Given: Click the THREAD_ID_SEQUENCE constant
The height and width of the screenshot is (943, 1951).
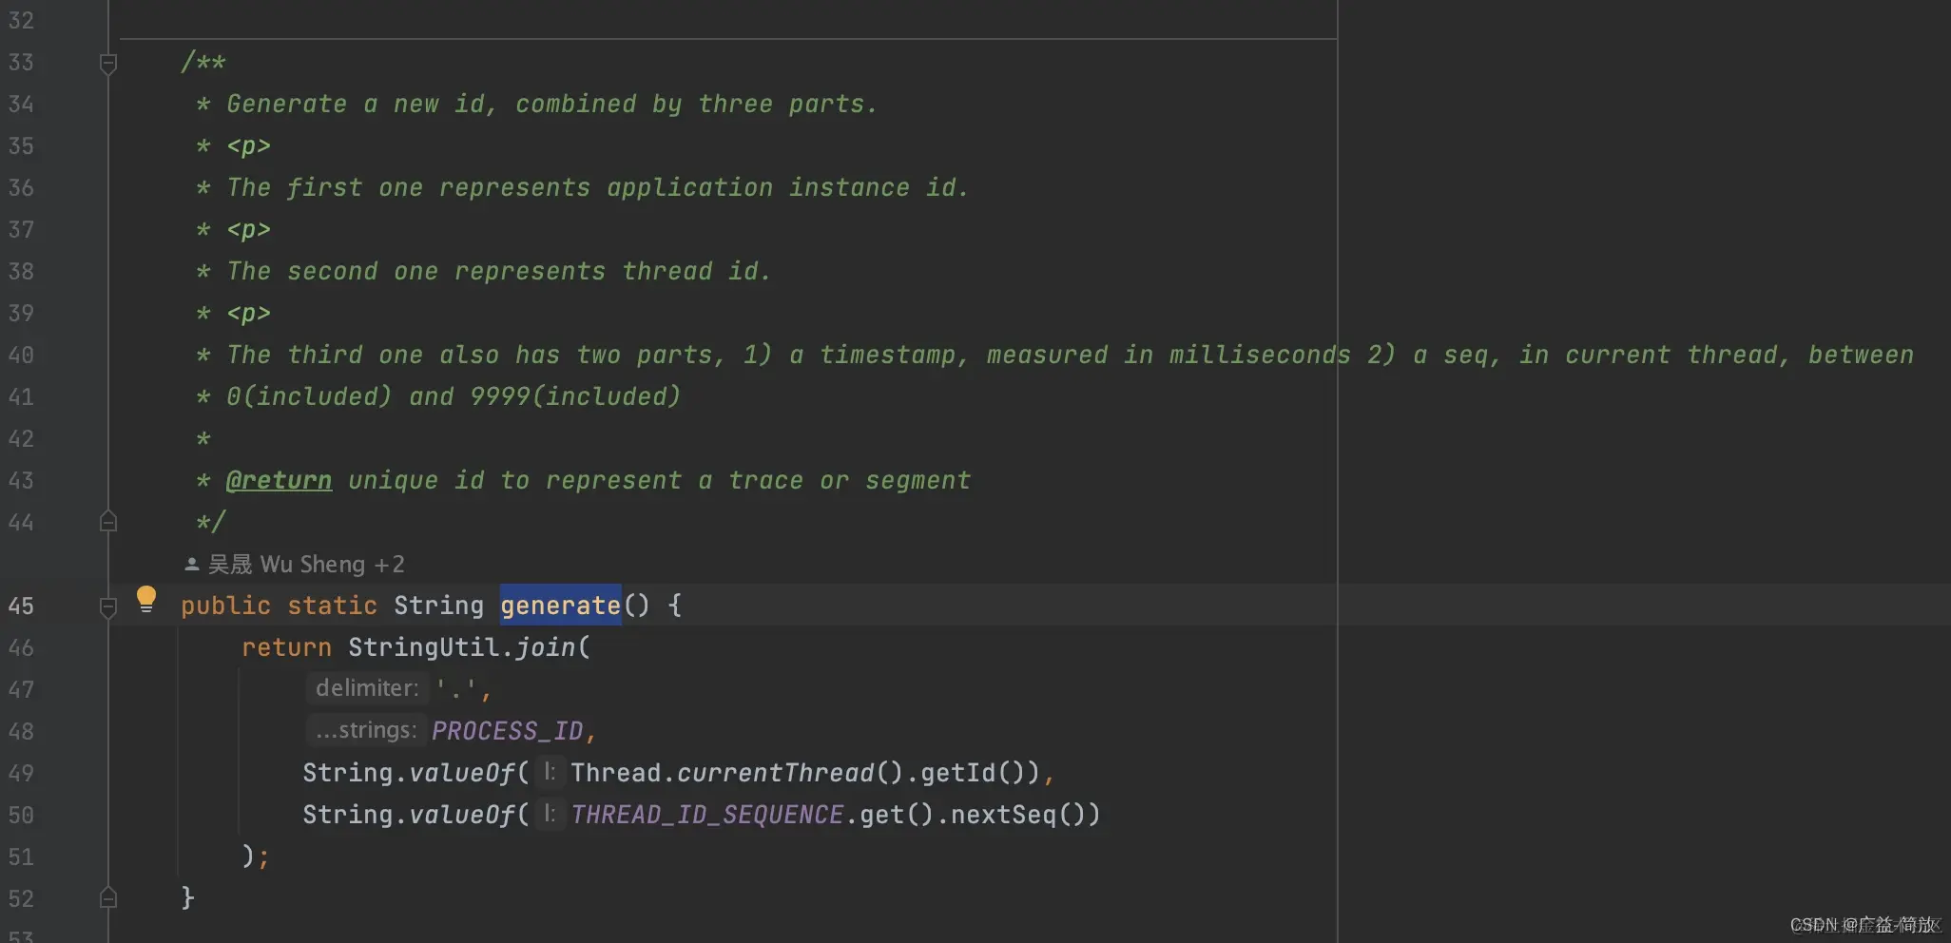Looking at the screenshot, I should (x=706, y=815).
